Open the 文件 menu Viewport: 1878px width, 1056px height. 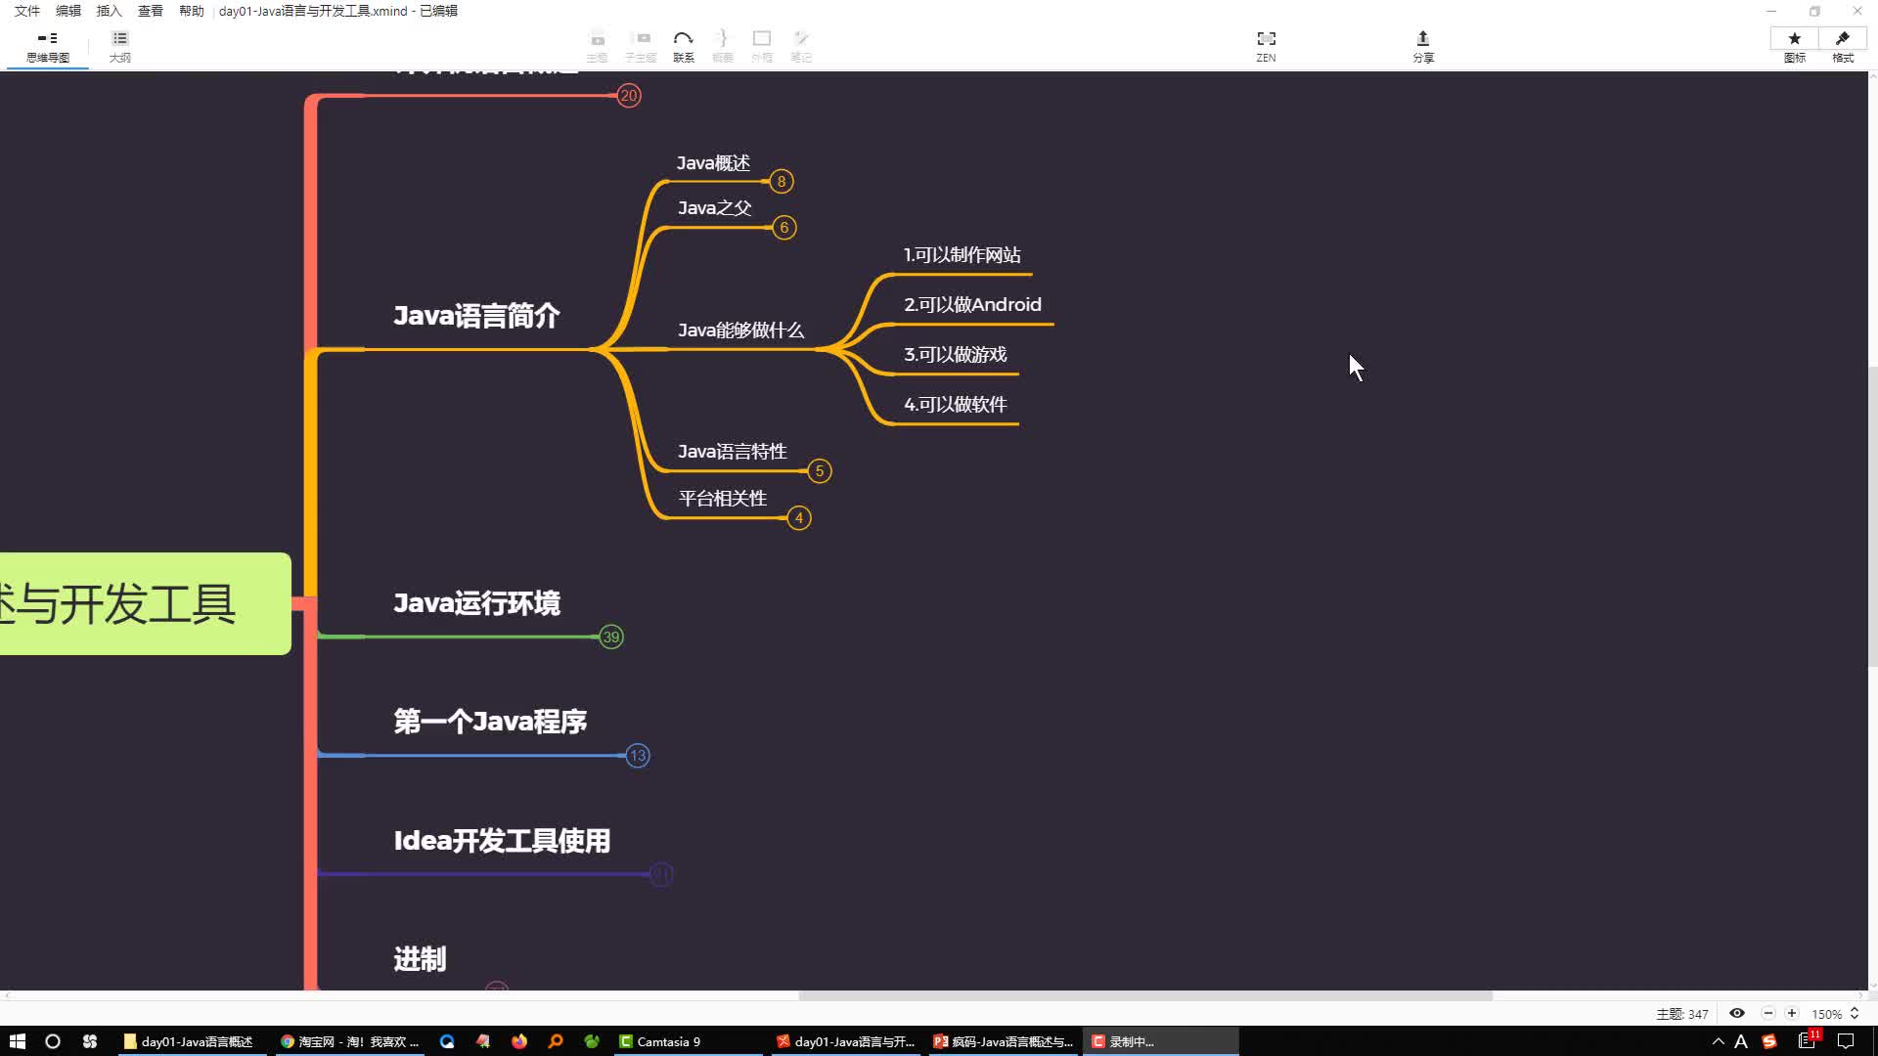point(27,11)
